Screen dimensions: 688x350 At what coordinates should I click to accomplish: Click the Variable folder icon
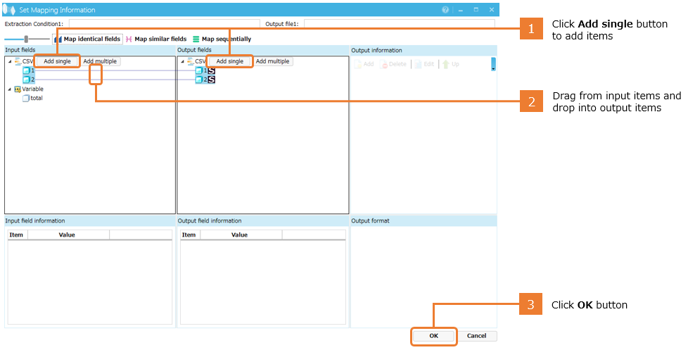pyautogui.click(x=18, y=89)
